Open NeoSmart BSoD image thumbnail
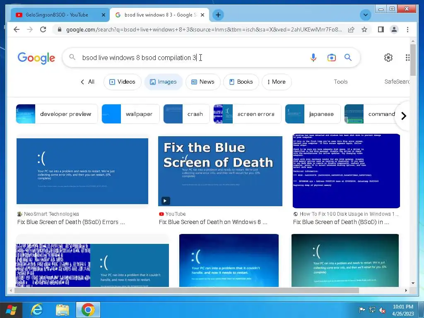Viewport: 424px width, 318px height. [82, 171]
